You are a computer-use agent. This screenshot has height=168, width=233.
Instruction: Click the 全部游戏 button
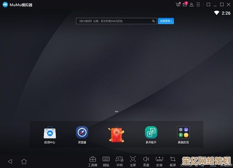tap(166, 21)
